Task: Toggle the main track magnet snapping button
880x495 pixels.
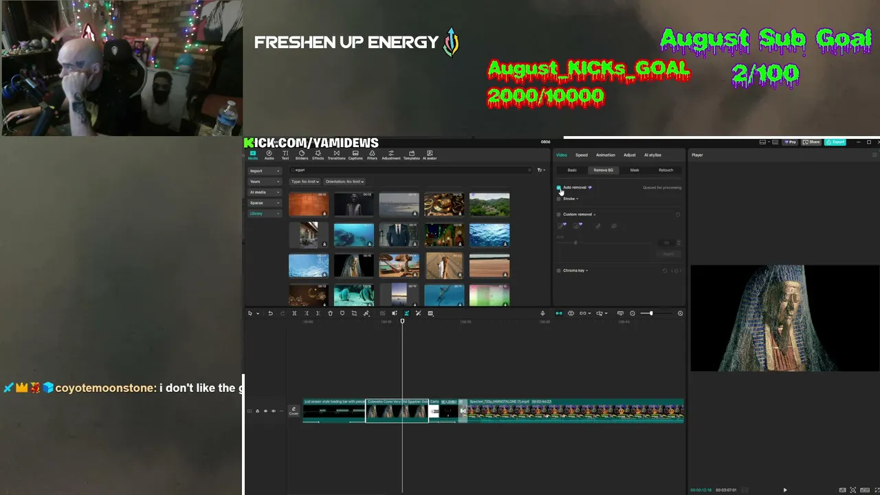Action: point(558,313)
